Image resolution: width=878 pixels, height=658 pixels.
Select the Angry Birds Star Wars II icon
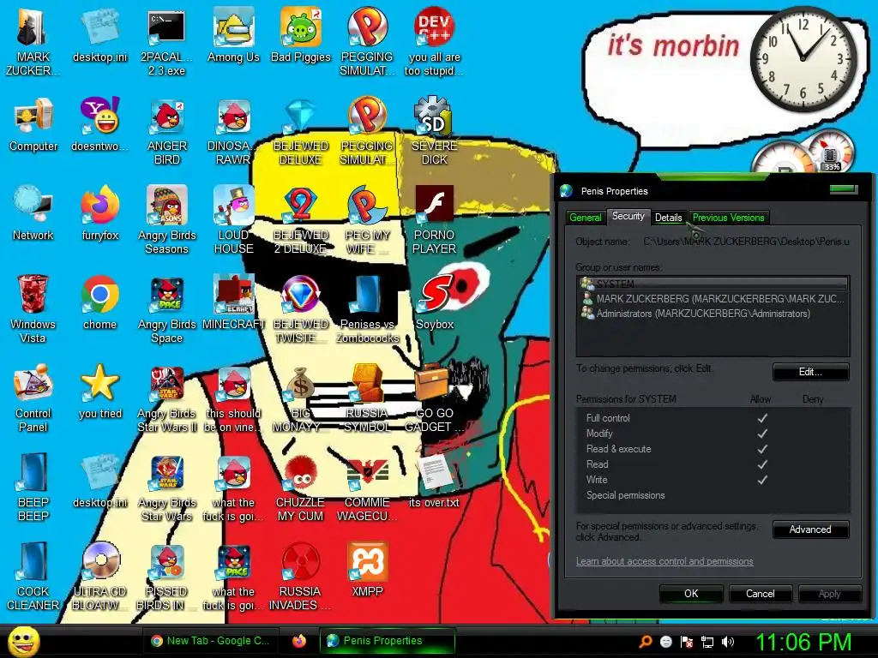click(x=167, y=398)
